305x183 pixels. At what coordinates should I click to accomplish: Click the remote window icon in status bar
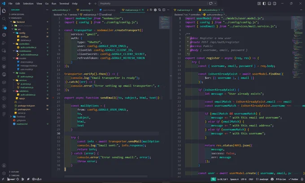(3, 179)
